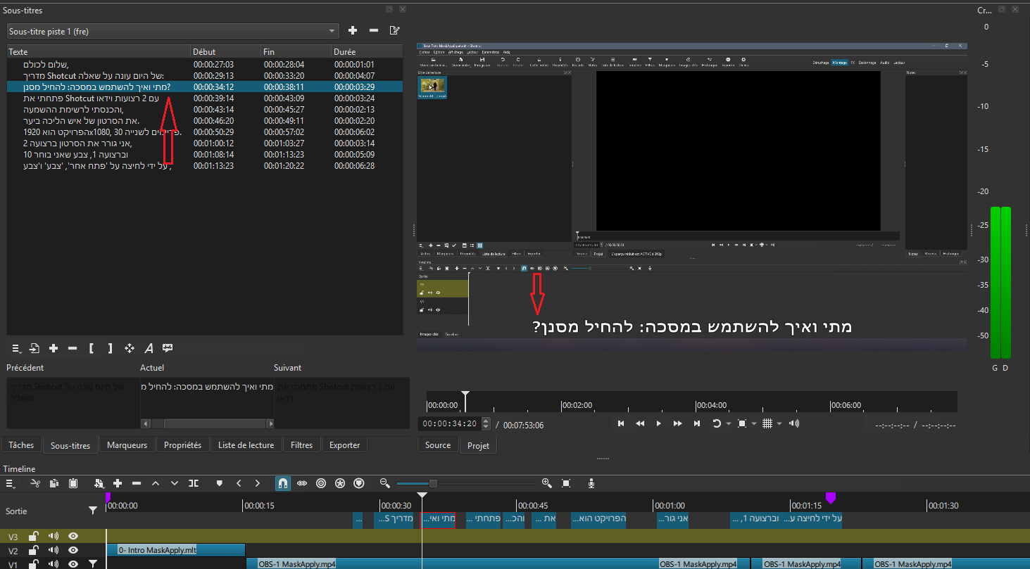Mute the V2 track audio
Viewport: 1030px width, 569px height.
click(x=54, y=551)
